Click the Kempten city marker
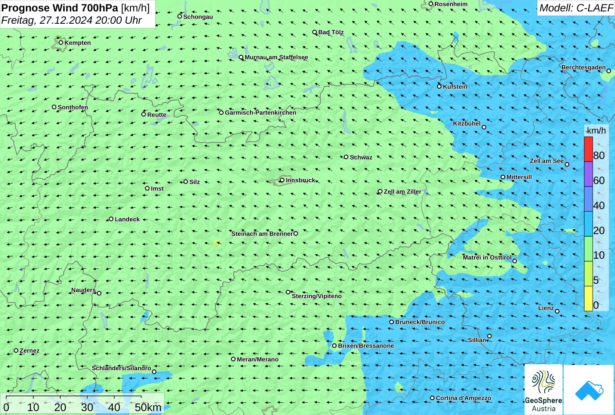 (x=61, y=43)
